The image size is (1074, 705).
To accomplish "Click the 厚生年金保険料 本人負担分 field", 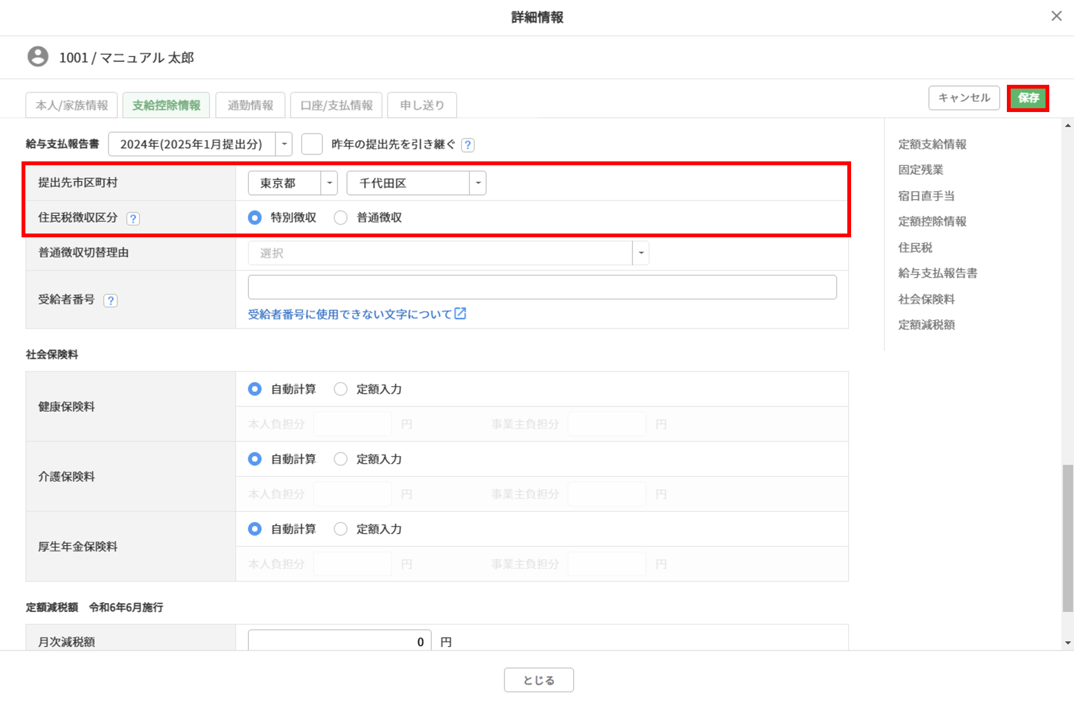I will click(353, 564).
